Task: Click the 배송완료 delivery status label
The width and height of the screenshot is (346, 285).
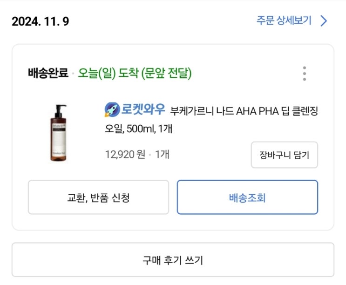Action: (48, 73)
